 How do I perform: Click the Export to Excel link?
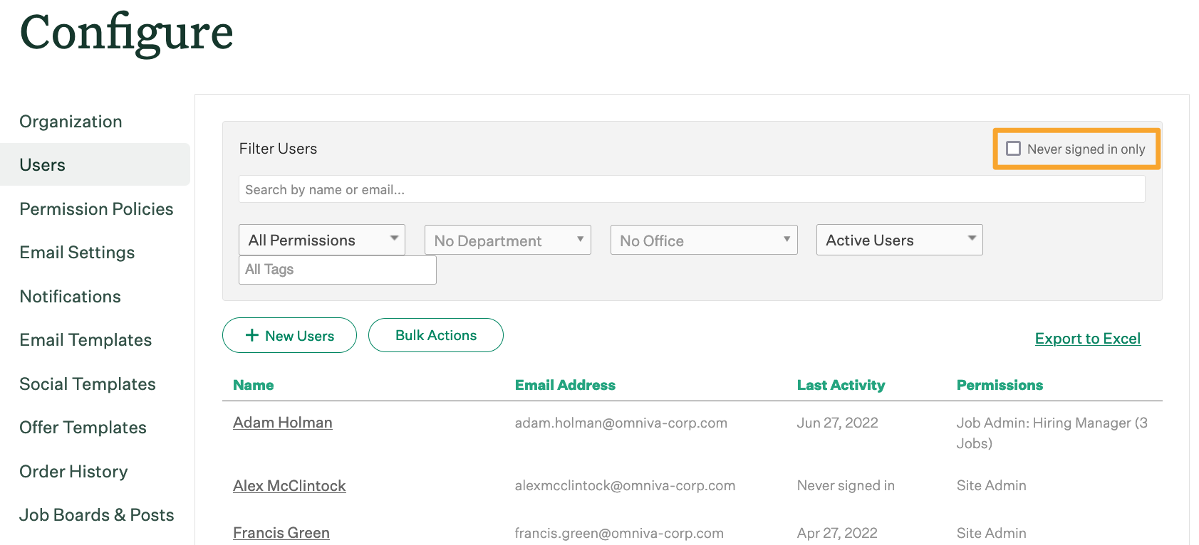[1087, 339]
